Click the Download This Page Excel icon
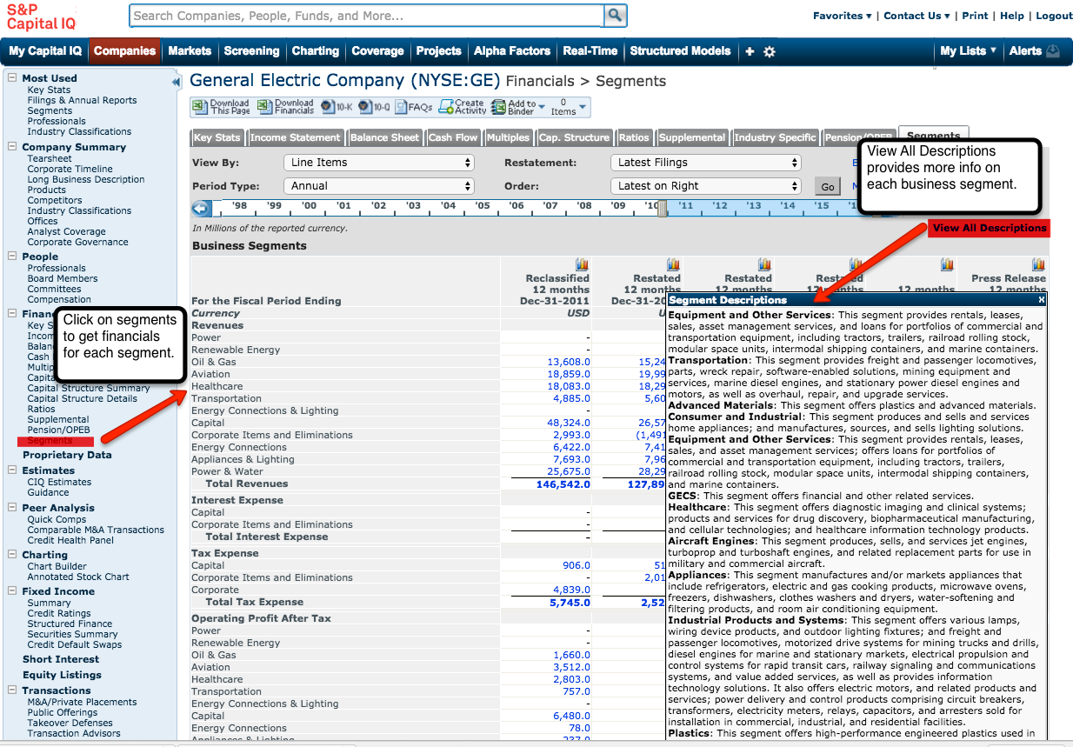This screenshot has width=1073, height=747. tap(200, 106)
